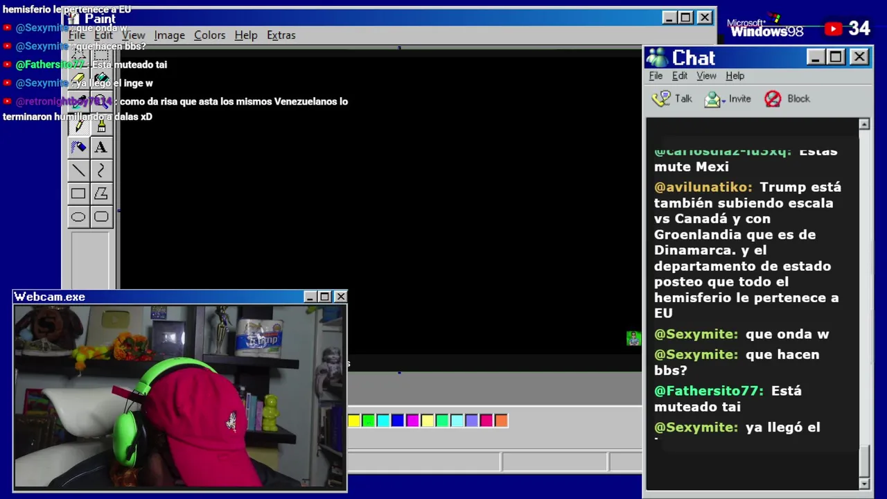Click the Talk button in Chat
887x499 pixels.
coord(671,99)
